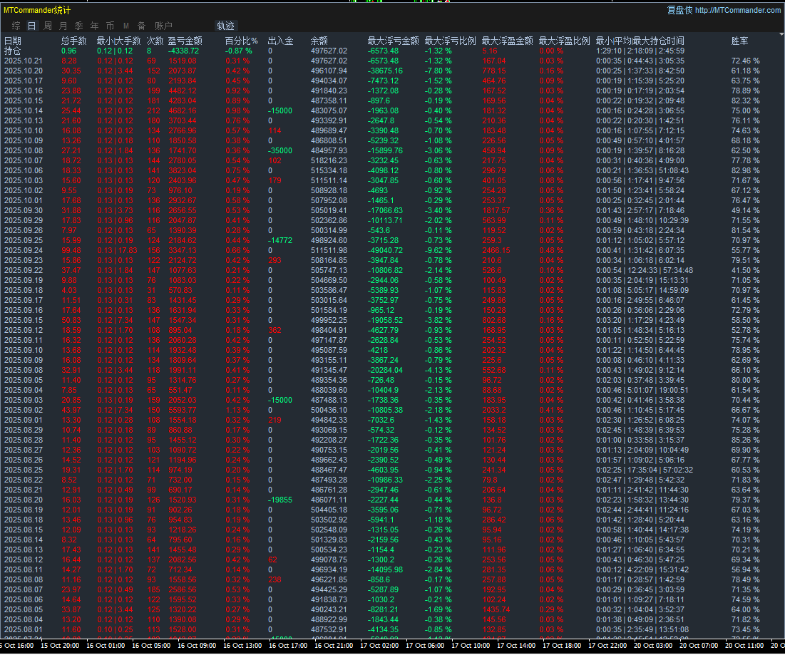The image size is (785, 655).
Task: Select the 2025.08.20 date row
Action: [24, 500]
